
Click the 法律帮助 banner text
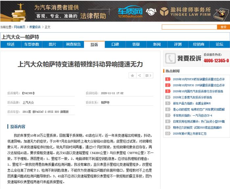click(x=93, y=16)
